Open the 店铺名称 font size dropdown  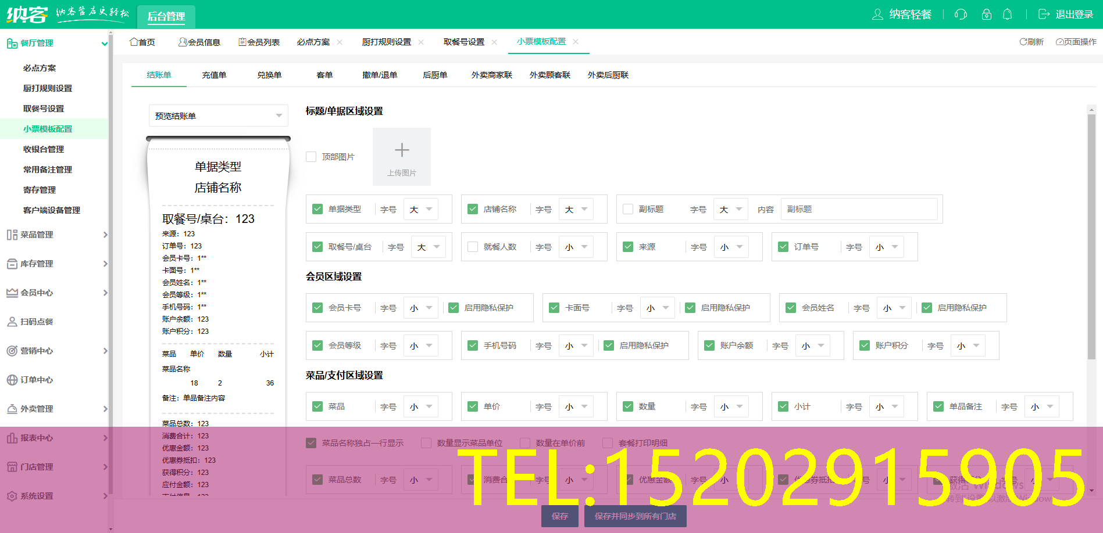click(576, 208)
